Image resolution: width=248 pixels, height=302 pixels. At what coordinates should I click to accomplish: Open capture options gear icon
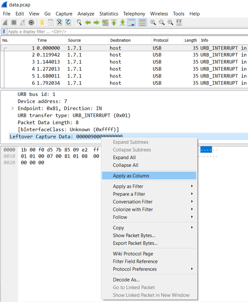click(x=31, y=22)
